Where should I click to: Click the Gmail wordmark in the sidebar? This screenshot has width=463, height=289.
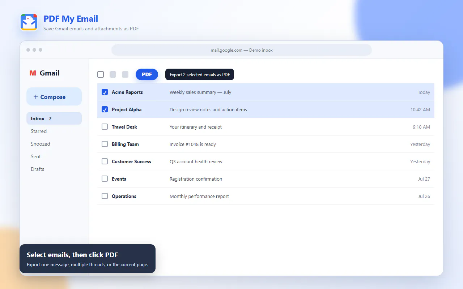[50, 73]
